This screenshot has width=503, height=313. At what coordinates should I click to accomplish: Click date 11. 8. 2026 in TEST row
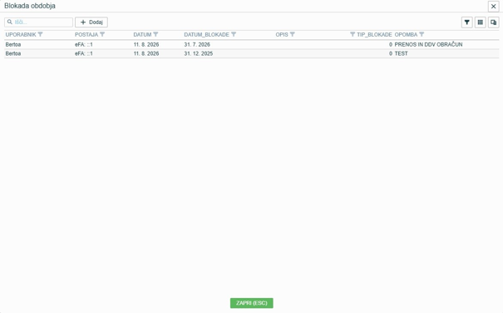[x=146, y=53]
